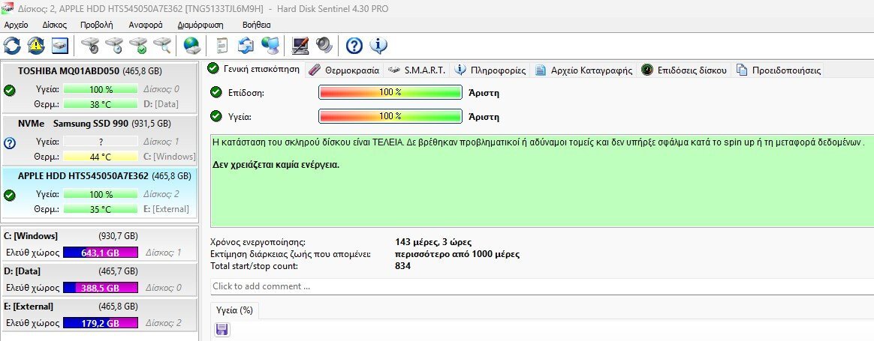Click the Samsung temperature bar showing 44 °C
This screenshot has width=874, height=341.
[x=101, y=157]
